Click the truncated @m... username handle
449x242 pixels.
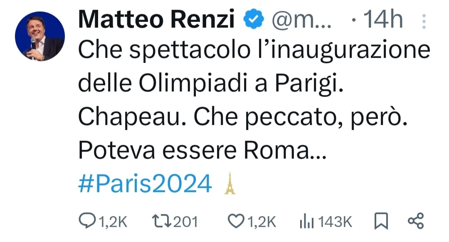301,20
